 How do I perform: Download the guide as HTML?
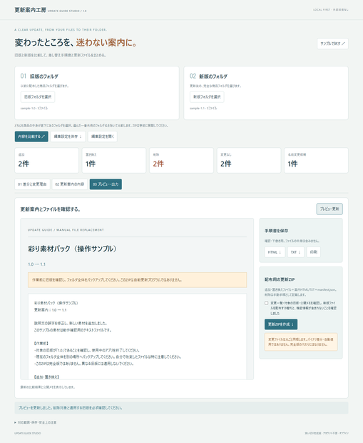pyautogui.click(x=275, y=252)
